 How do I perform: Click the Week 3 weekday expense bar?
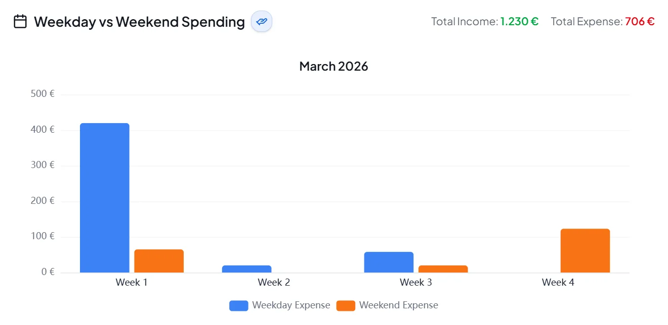[388, 261]
